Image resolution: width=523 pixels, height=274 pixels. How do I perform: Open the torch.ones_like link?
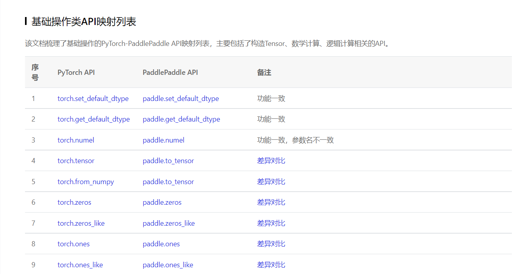coord(80,264)
